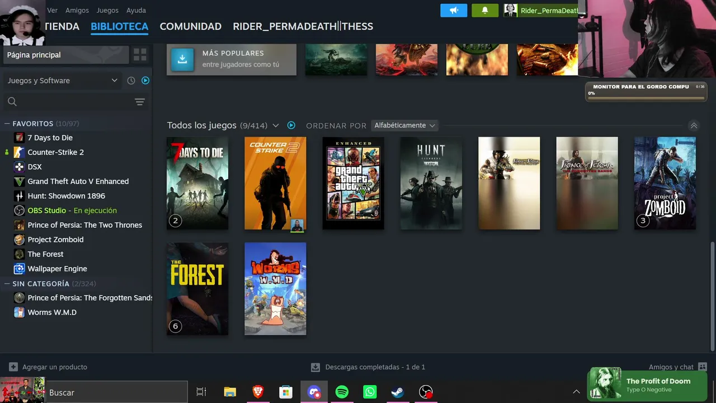Open the Project Zomboid cover art
The width and height of the screenshot is (716, 403).
[665, 183]
